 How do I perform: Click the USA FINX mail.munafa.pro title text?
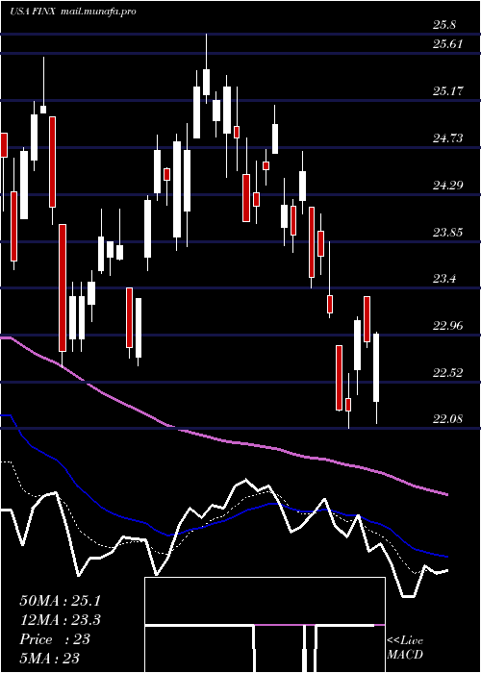tap(73, 12)
